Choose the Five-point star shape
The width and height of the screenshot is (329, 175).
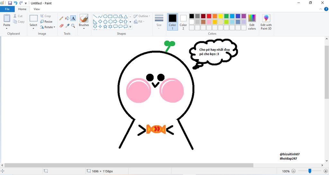(105, 26)
